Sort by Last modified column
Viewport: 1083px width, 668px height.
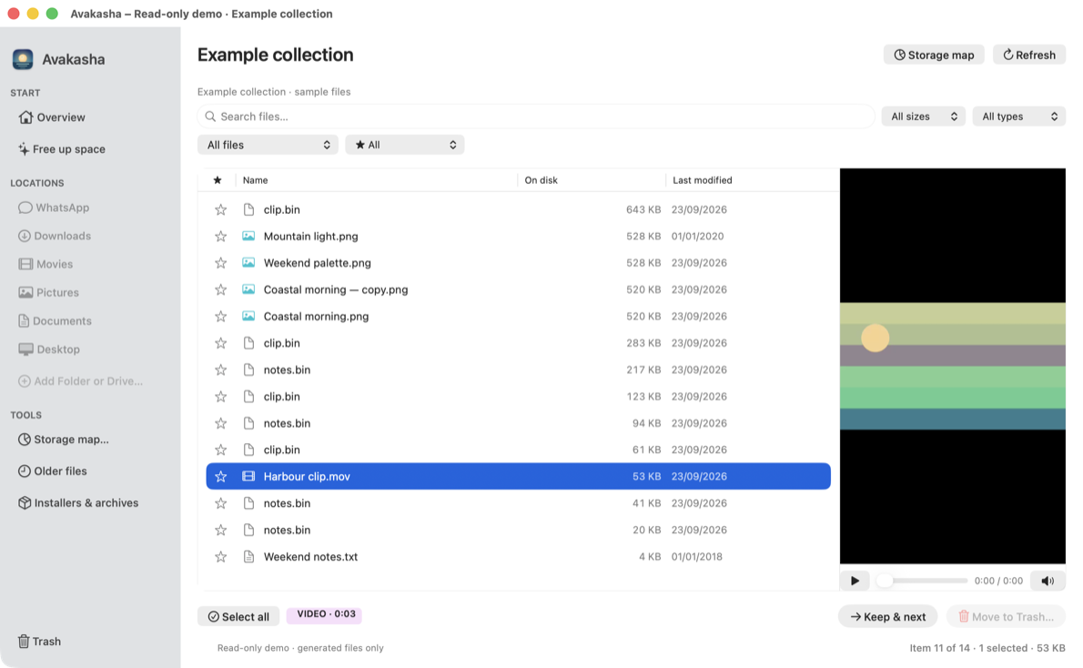coord(703,180)
